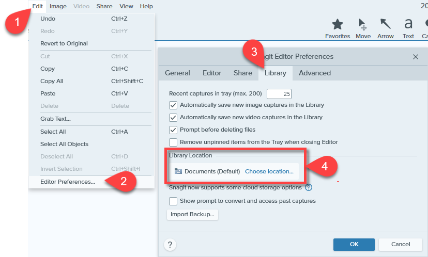Select the Favorites star tool
Viewport: 428px width, 257px height.
[x=338, y=25]
